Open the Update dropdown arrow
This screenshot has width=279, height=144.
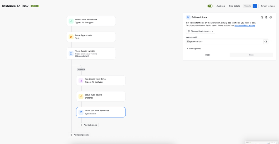click(x=255, y=6)
